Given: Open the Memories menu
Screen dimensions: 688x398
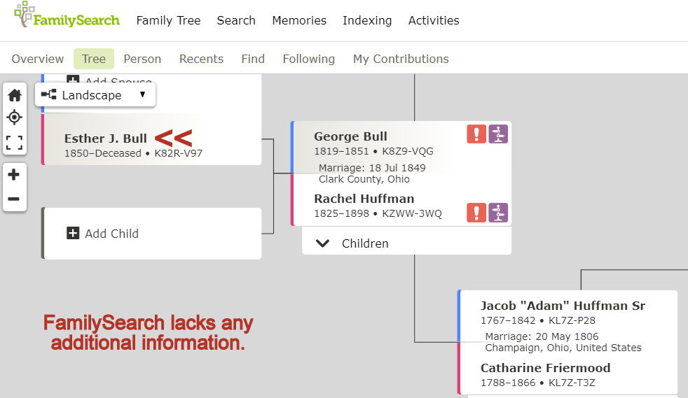Looking at the screenshot, I should coord(299,20).
